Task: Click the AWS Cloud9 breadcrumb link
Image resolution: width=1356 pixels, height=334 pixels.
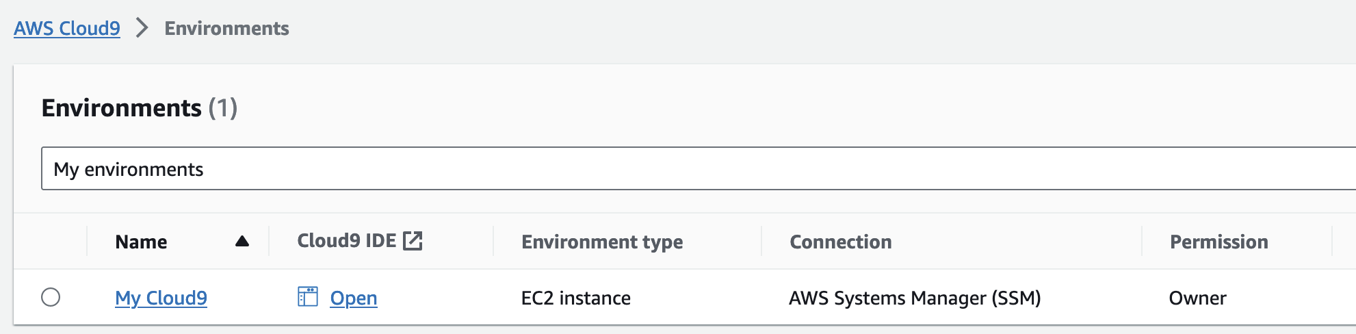Action: [x=67, y=28]
